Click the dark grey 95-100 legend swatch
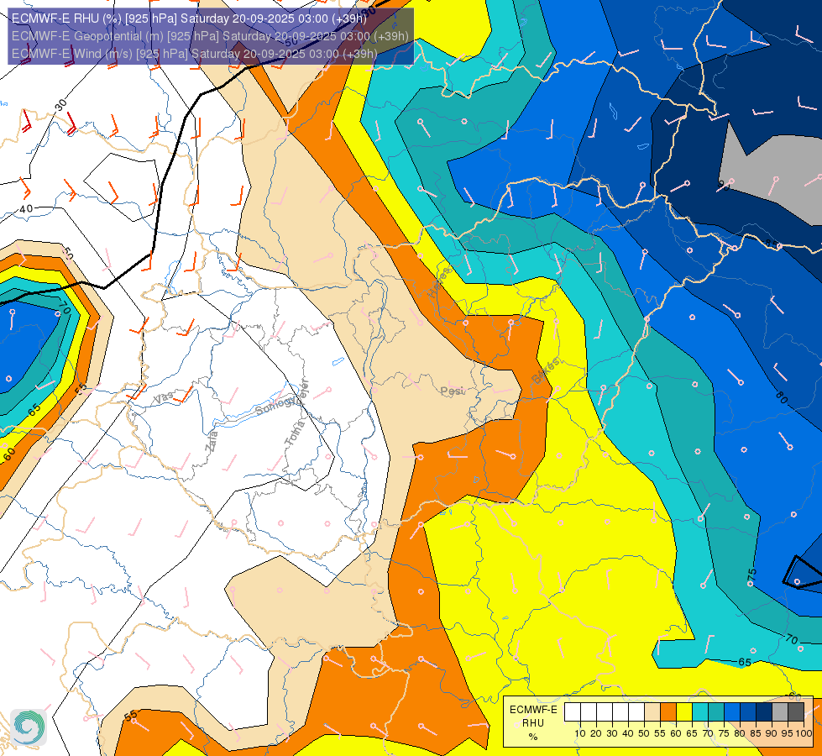Viewport: 822px width, 756px height. click(x=796, y=712)
